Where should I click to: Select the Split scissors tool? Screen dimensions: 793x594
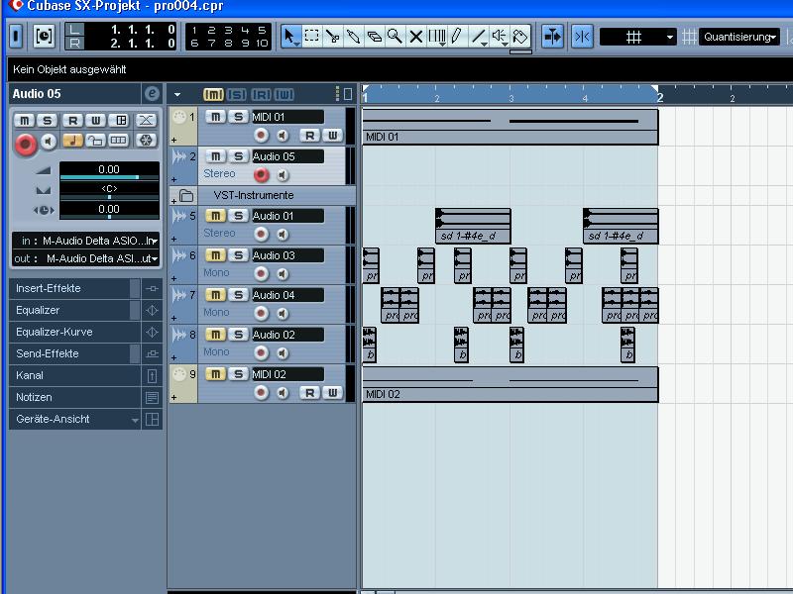click(x=333, y=37)
